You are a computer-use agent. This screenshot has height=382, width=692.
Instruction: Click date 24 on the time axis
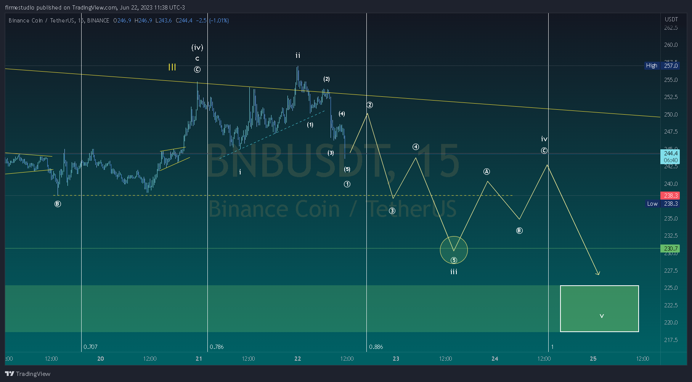(x=495, y=359)
